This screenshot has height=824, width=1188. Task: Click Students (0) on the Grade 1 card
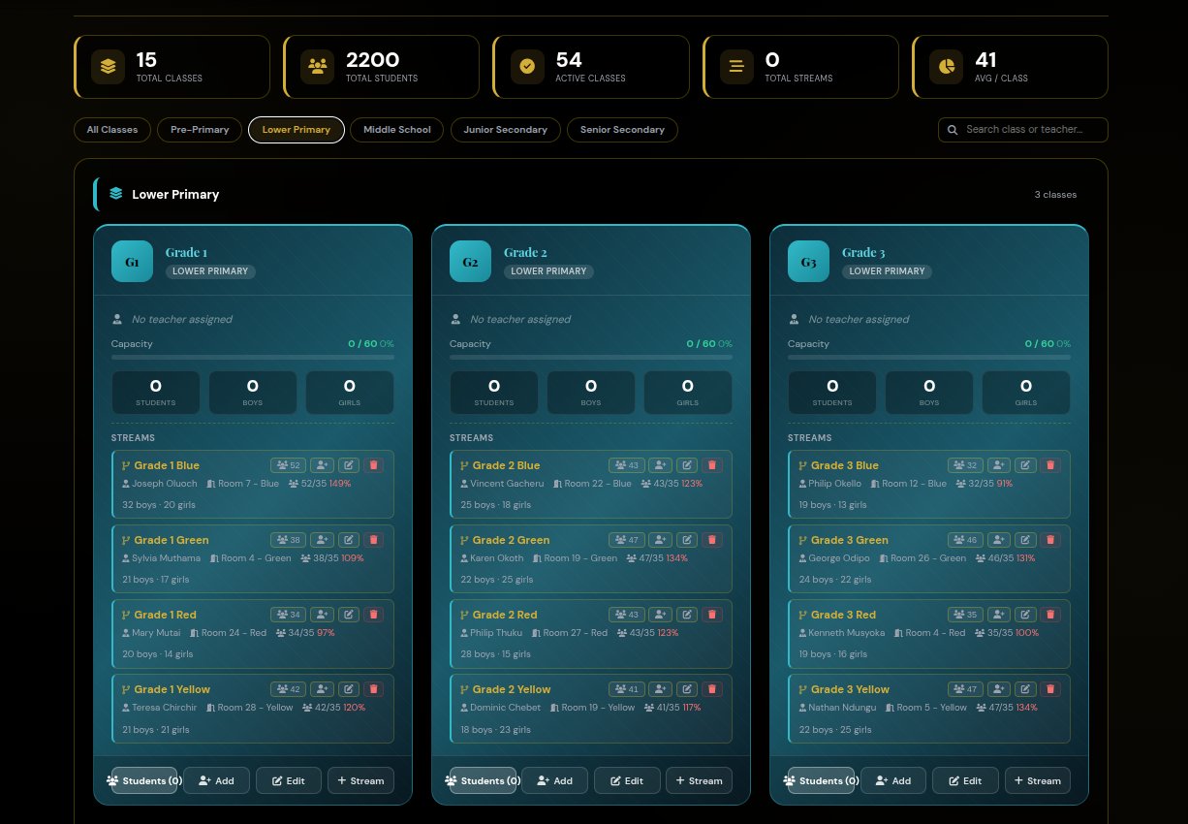(143, 780)
